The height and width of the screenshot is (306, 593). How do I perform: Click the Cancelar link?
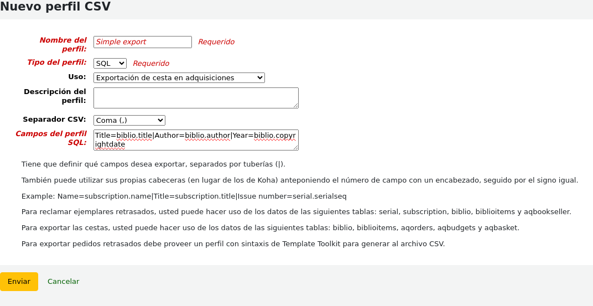(x=63, y=282)
